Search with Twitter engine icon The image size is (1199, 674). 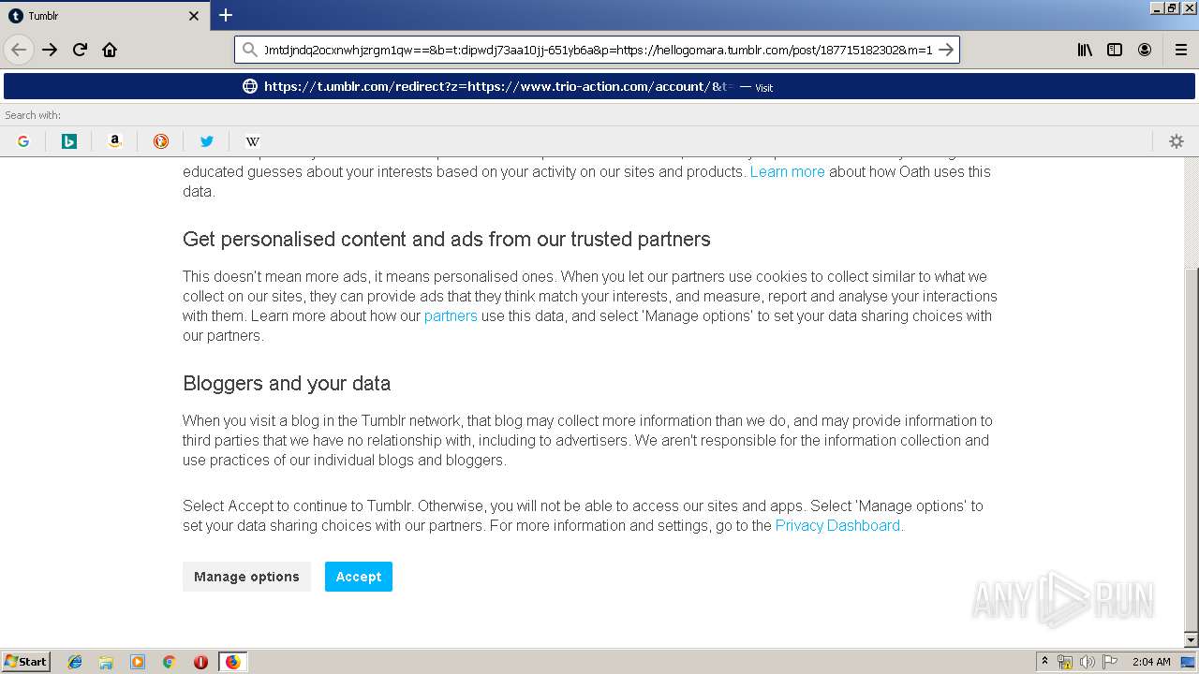pyautogui.click(x=207, y=141)
